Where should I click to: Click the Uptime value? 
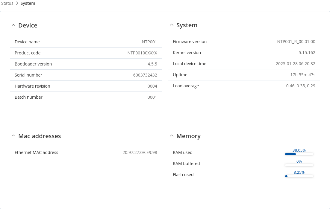pyautogui.click(x=302, y=75)
